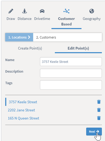Switch to the Create Point(s) tab
Screen dimensions: 105x141
(30, 48)
